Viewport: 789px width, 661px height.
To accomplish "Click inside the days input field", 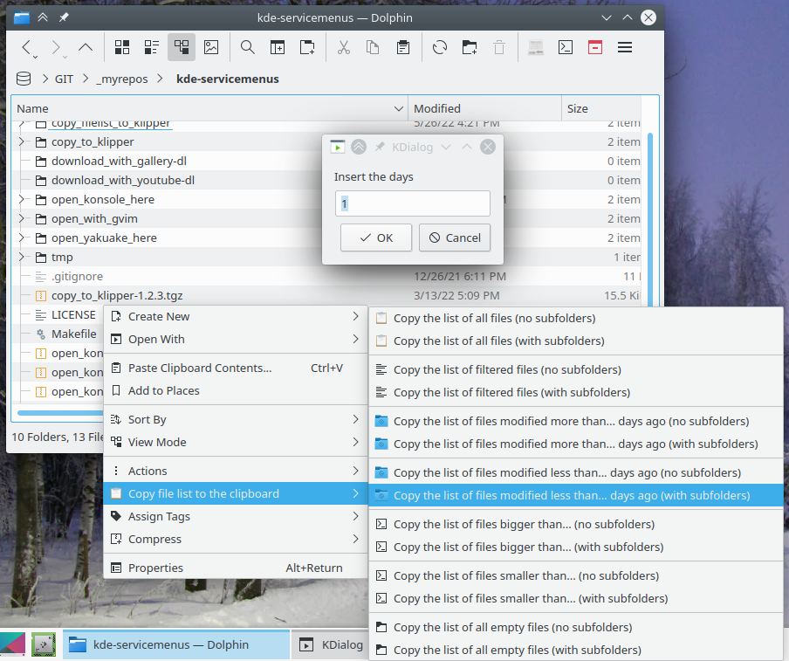I will [412, 203].
